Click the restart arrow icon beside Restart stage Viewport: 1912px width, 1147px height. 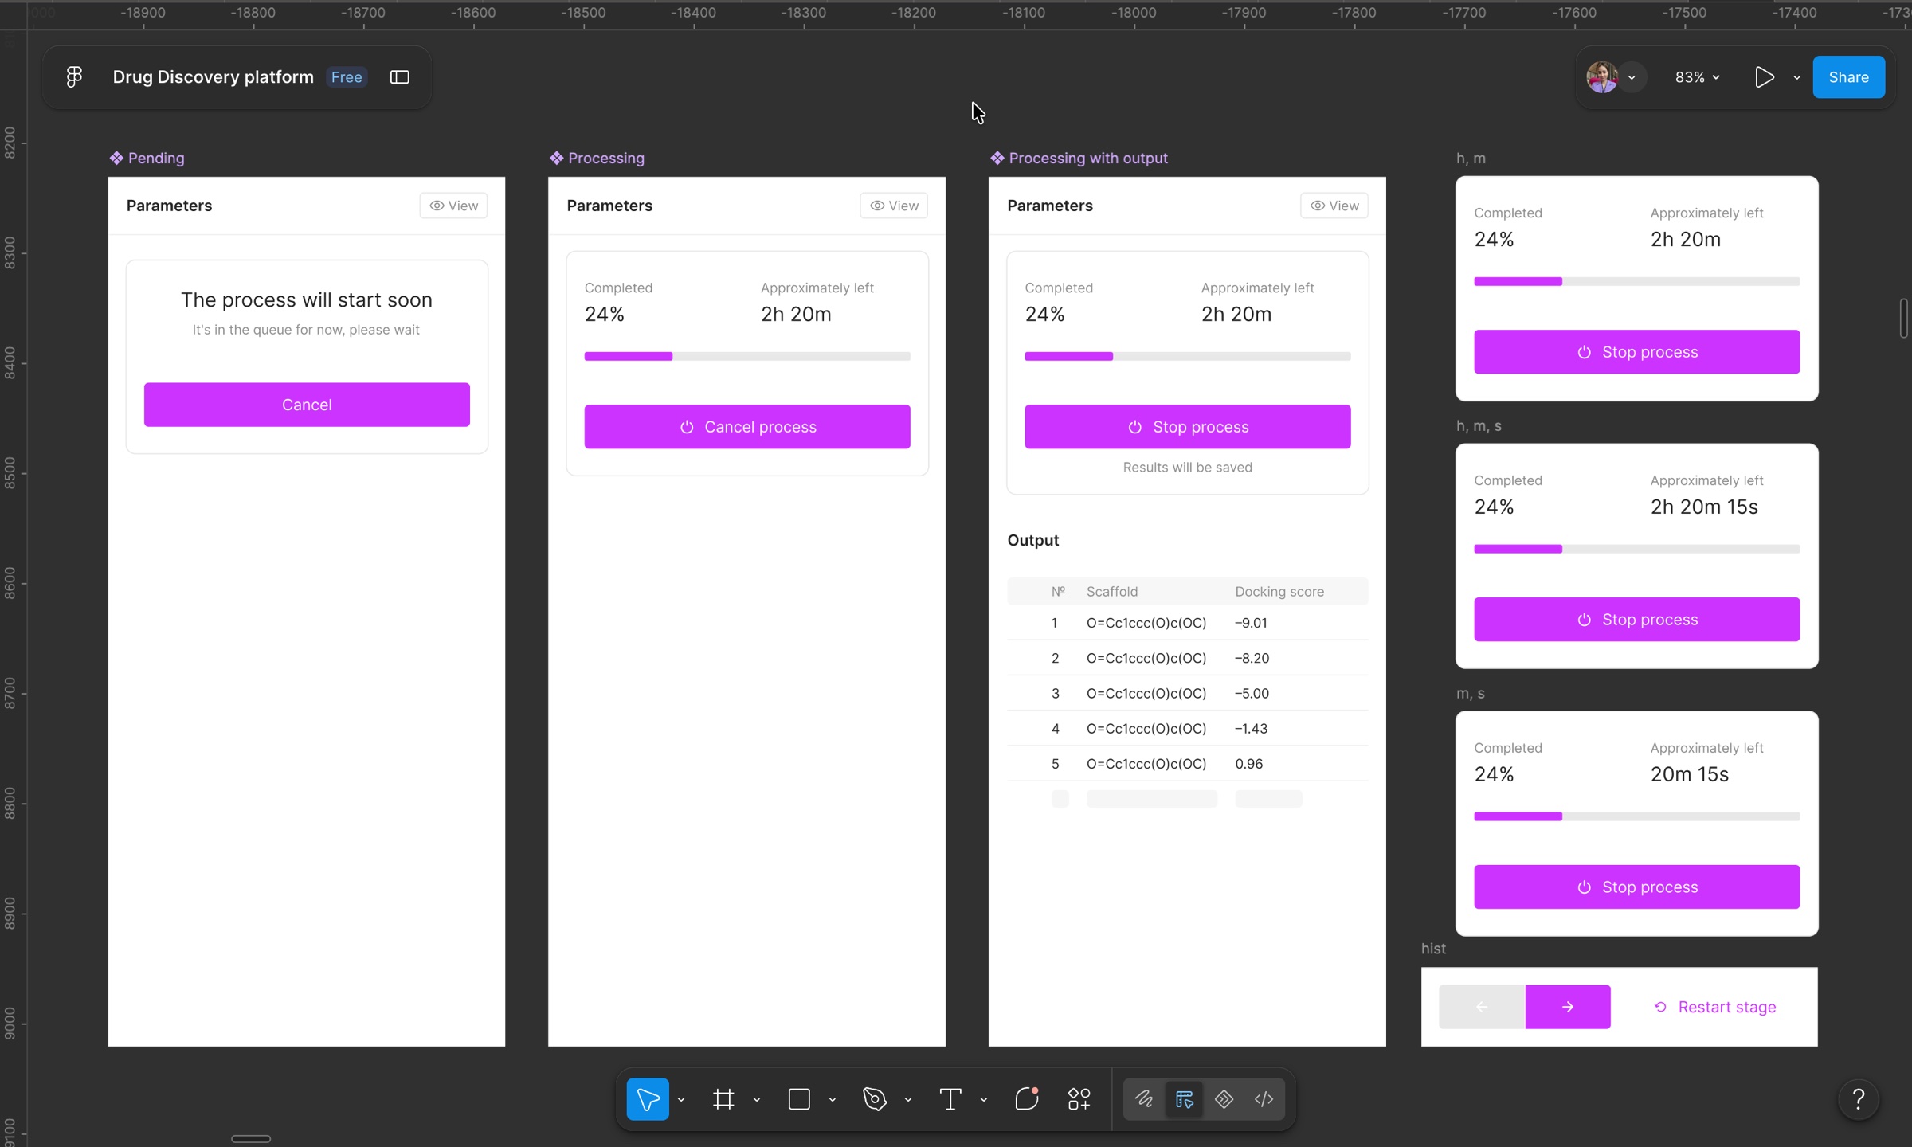[1660, 1007]
